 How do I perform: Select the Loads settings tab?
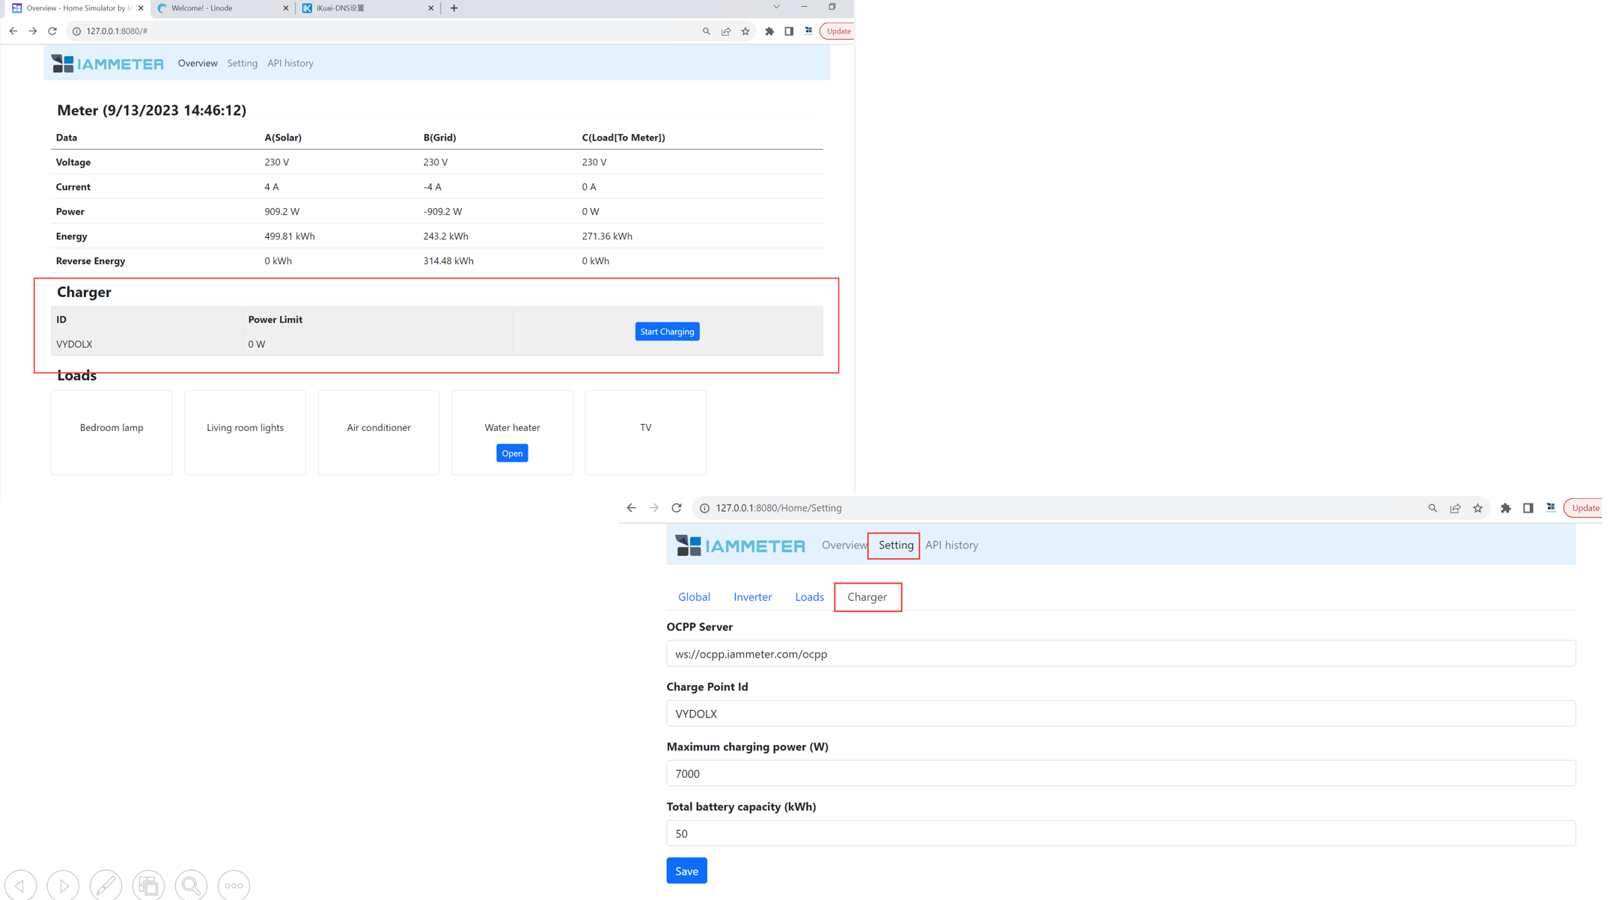coord(809,597)
